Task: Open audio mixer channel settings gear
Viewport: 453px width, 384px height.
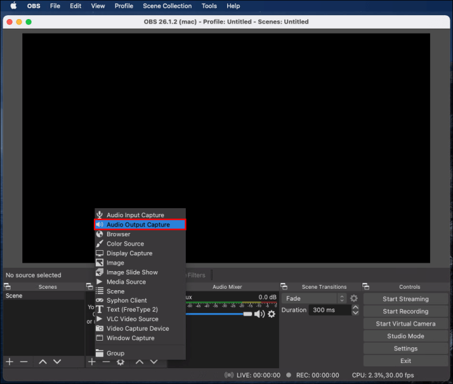Action: (x=272, y=314)
